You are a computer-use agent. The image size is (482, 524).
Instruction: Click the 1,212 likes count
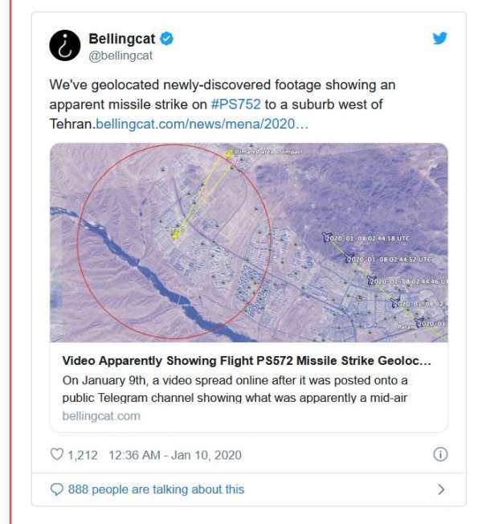[83, 455]
